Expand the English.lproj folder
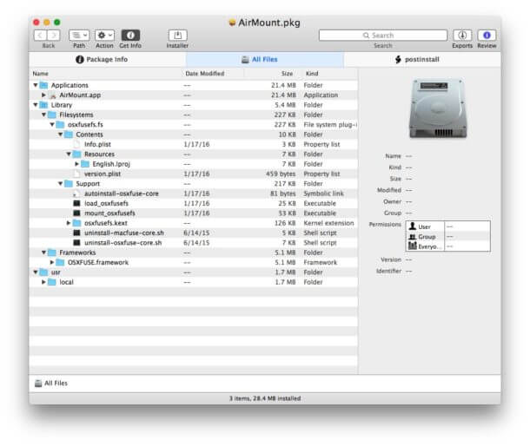530x446 pixels. [x=76, y=164]
